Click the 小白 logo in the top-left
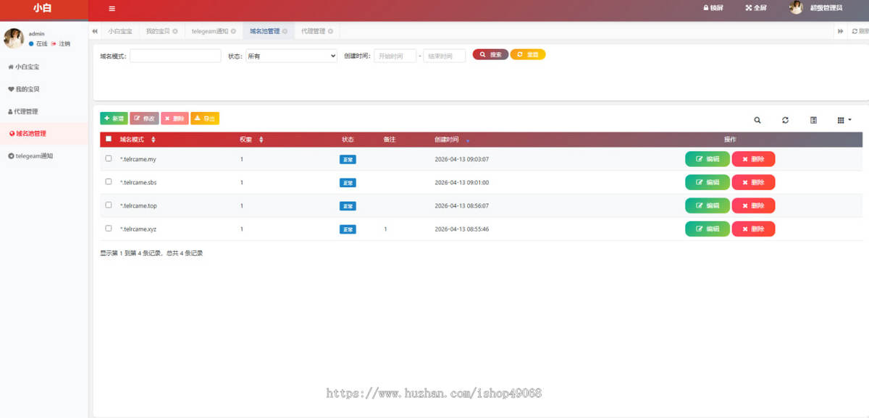869x418 pixels. (x=43, y=9)
